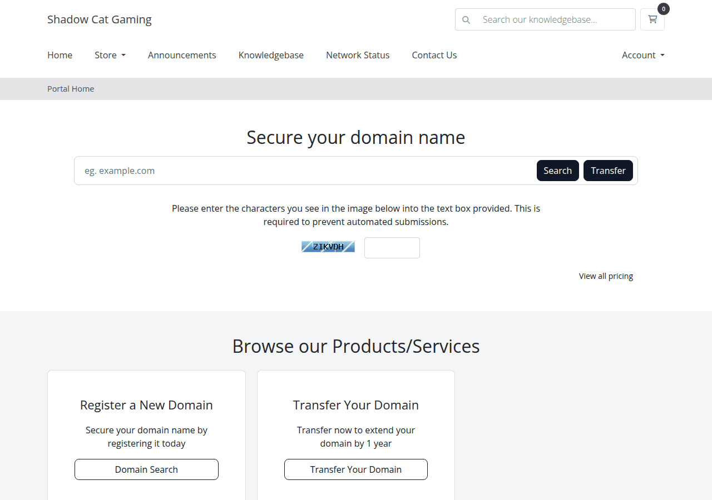The height and width of the screenshot is (500, 712).
Task: Click the Shadow Cat Gaming site title
Action: coord(100,19)
